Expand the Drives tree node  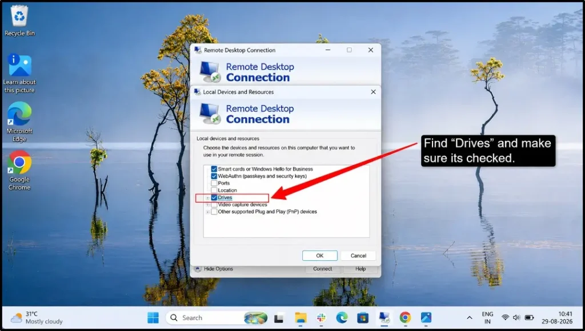pos(207,198)
